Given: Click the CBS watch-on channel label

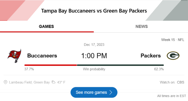Looking at the screenshot, I should pos(180,82).
